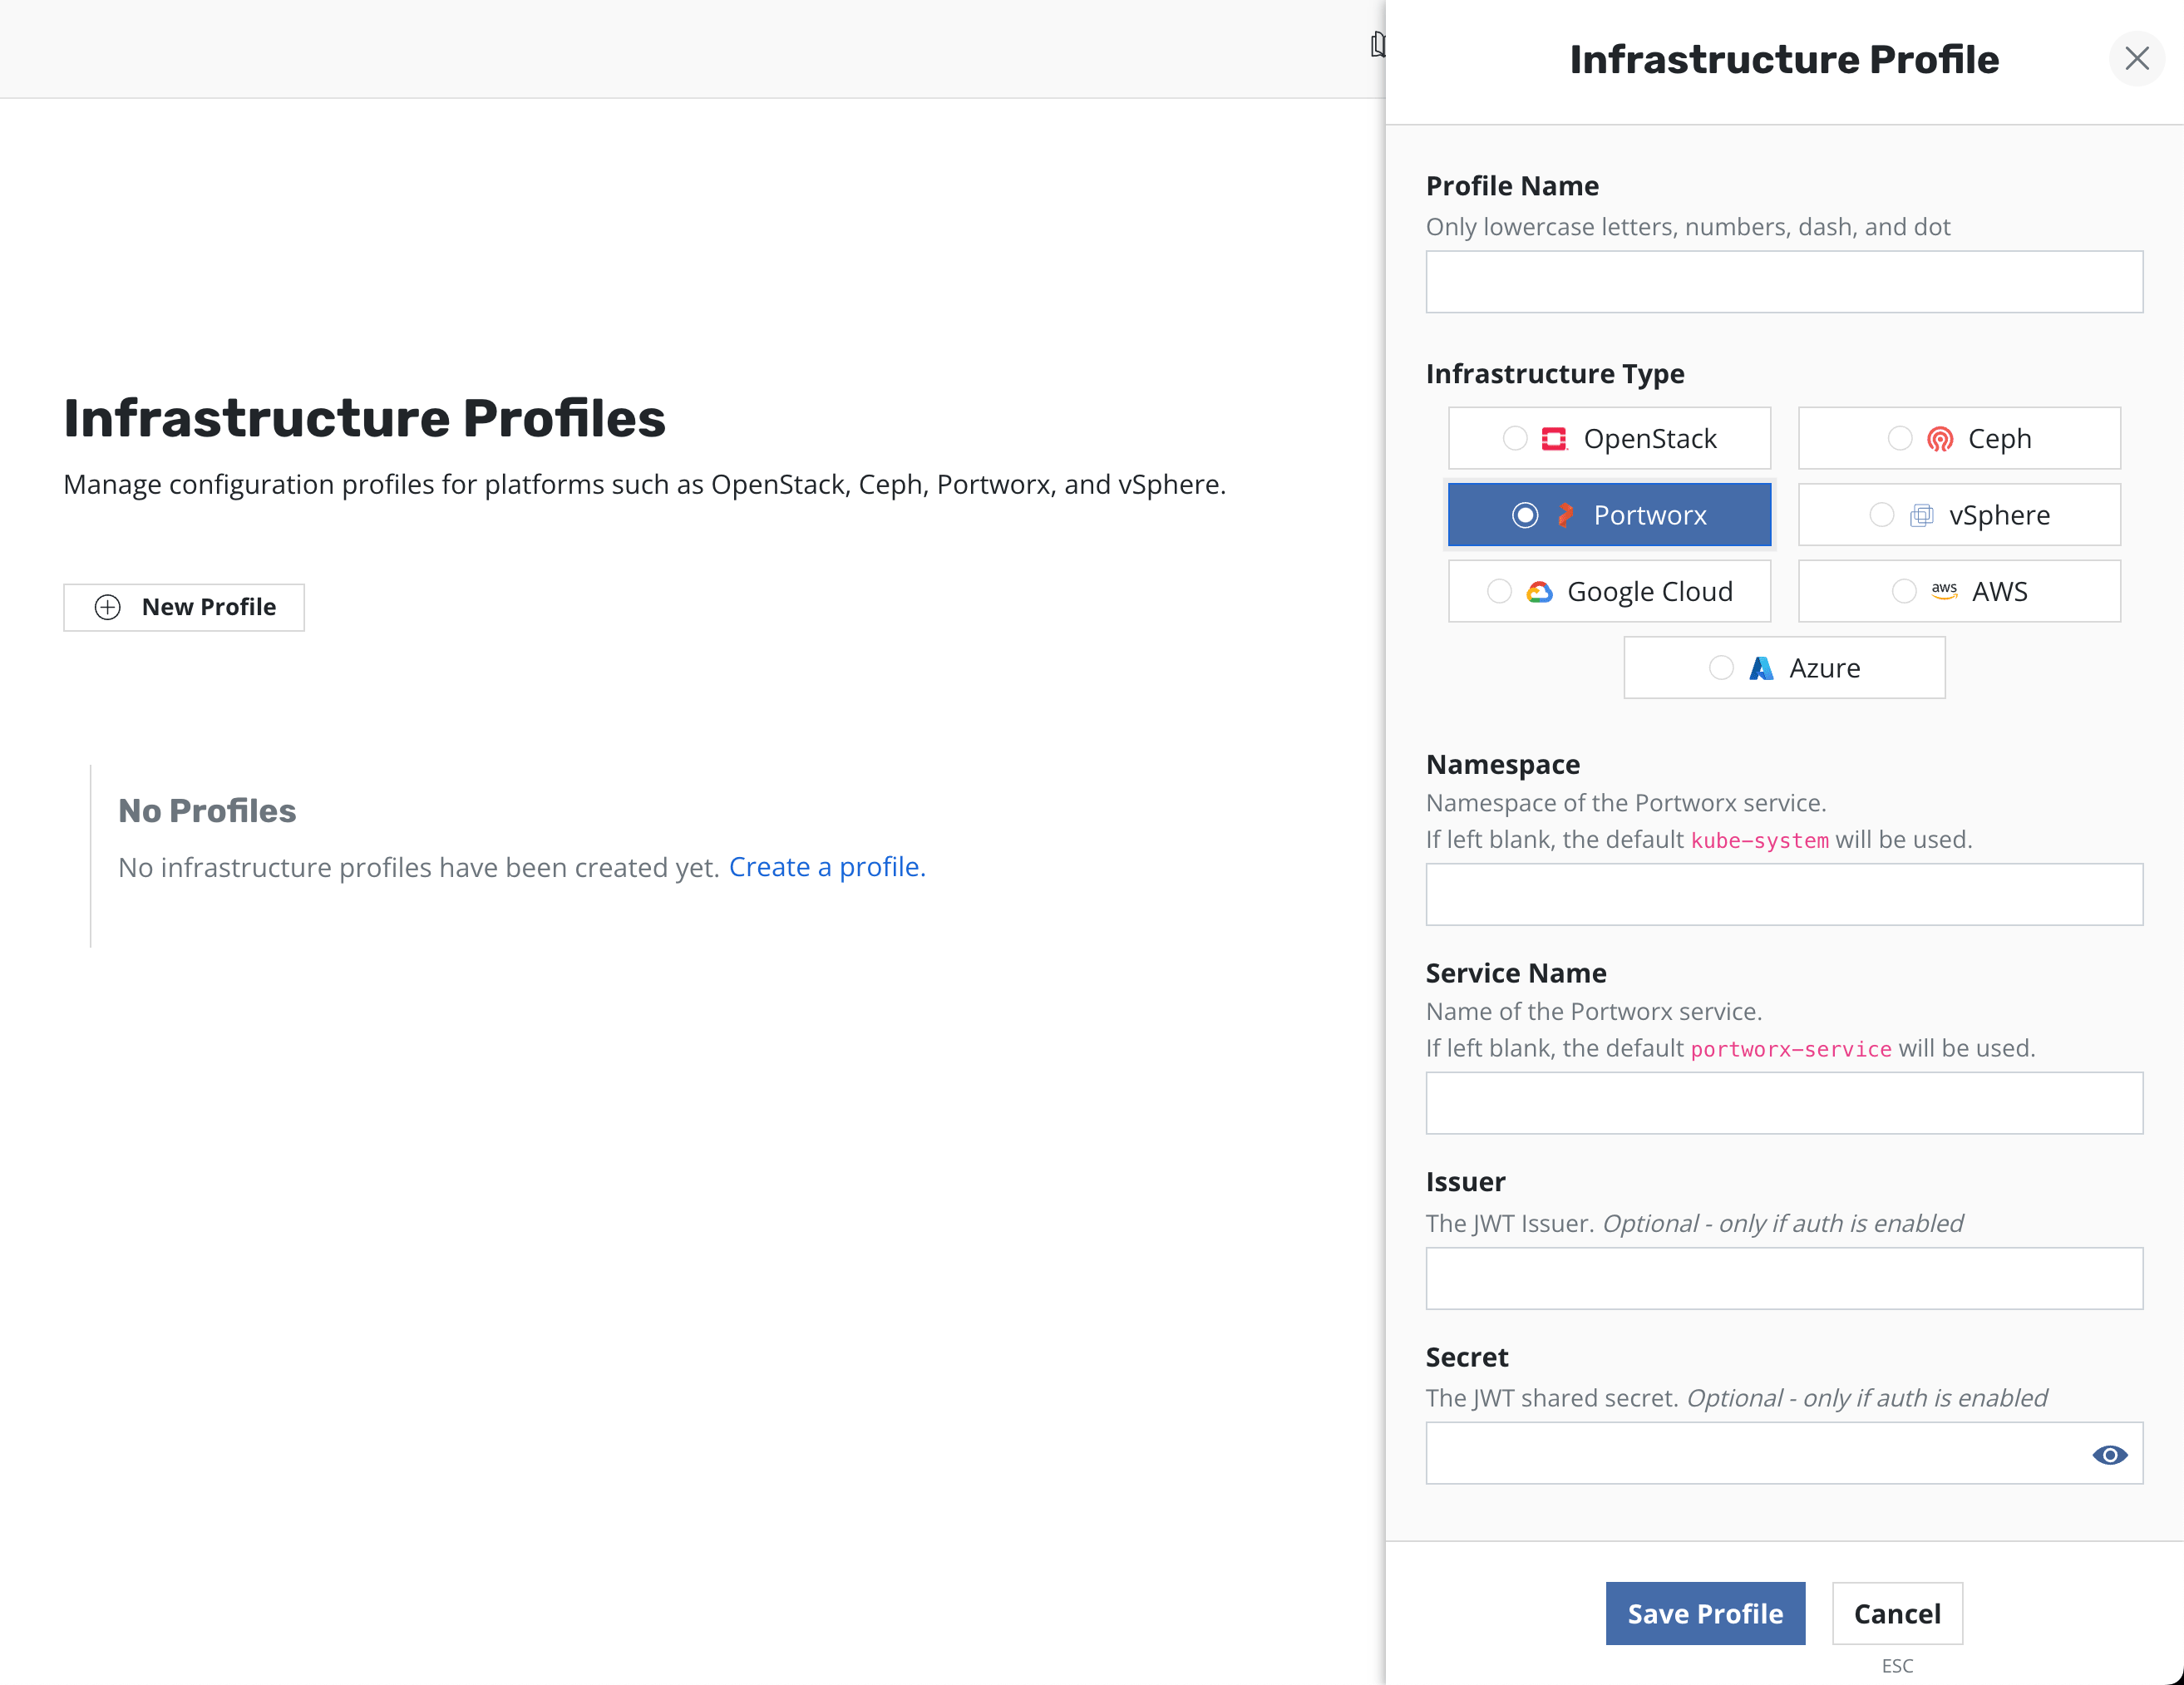Click the Portworx logo icon
Image resolution: width=2184 pixels, height=1685 pixels.
point(1565,516)
